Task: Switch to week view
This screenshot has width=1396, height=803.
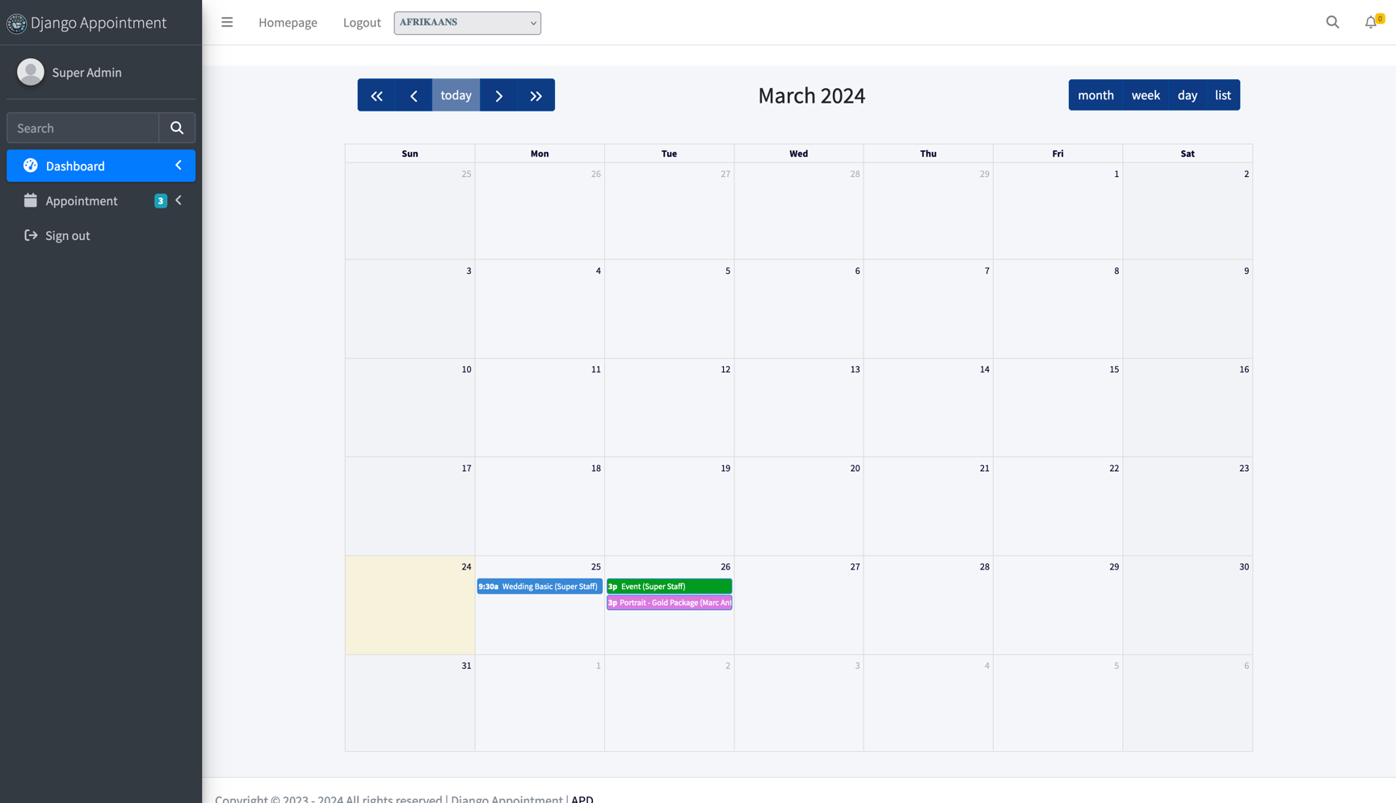Action: point(1146,95)
